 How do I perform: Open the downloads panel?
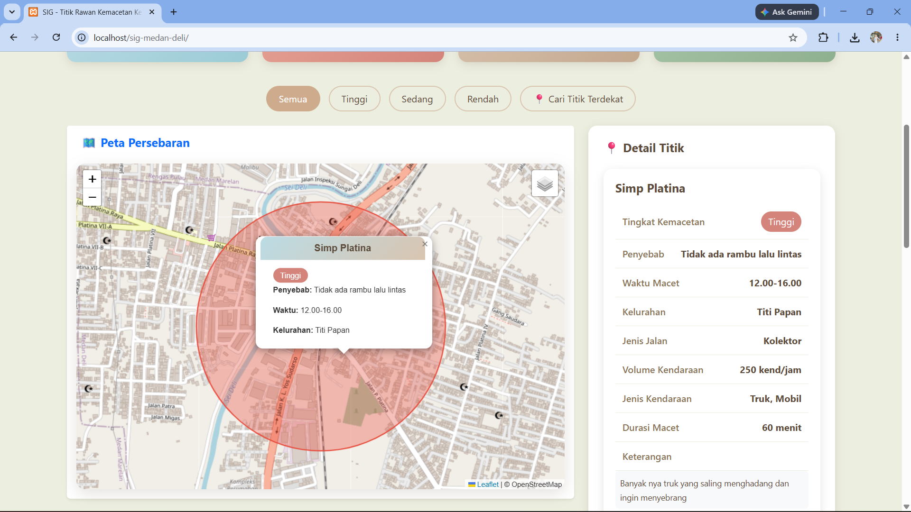[855, 37]
